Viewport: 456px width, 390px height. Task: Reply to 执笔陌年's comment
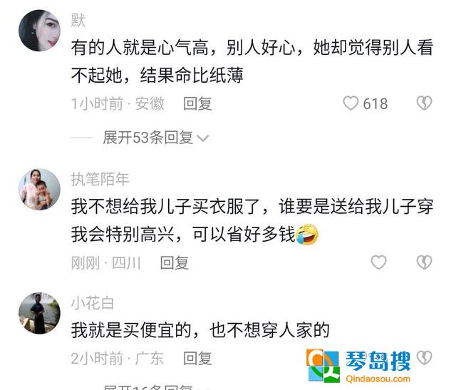click(x=175, y=263)
